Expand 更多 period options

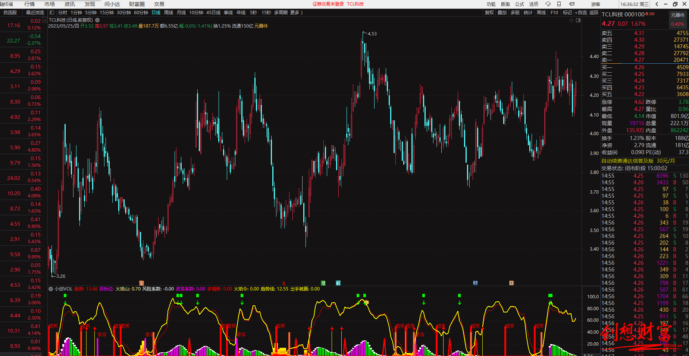pyautogui.click(x=296, y=13)
